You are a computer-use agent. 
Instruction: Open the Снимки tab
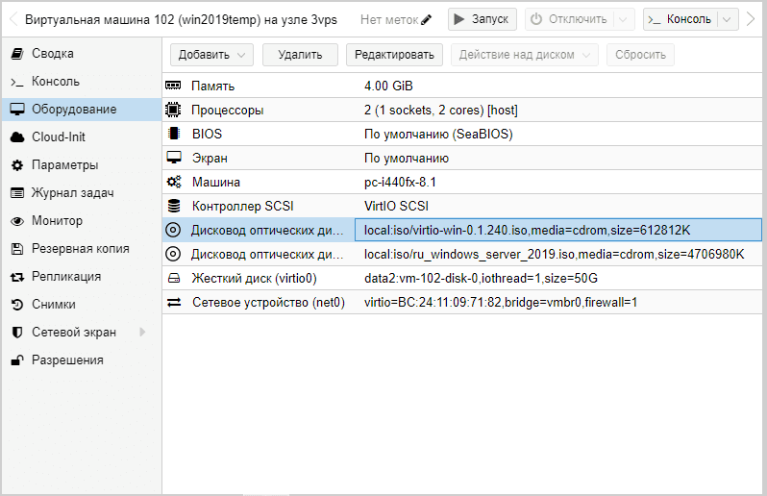pos(81,305)
